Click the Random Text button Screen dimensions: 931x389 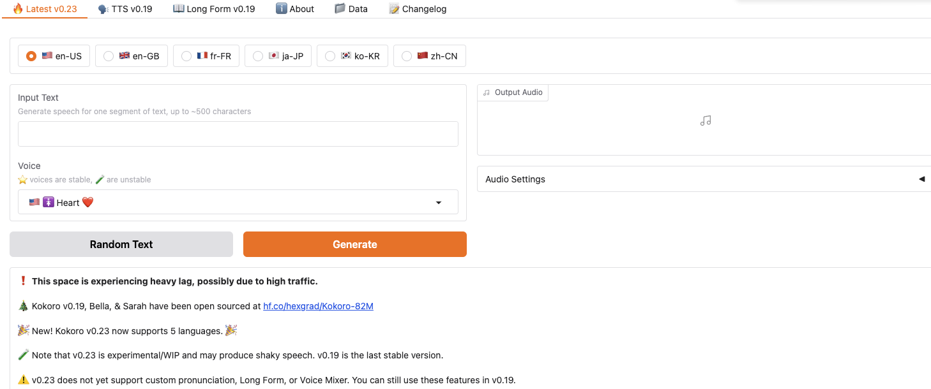coord(121,244)
